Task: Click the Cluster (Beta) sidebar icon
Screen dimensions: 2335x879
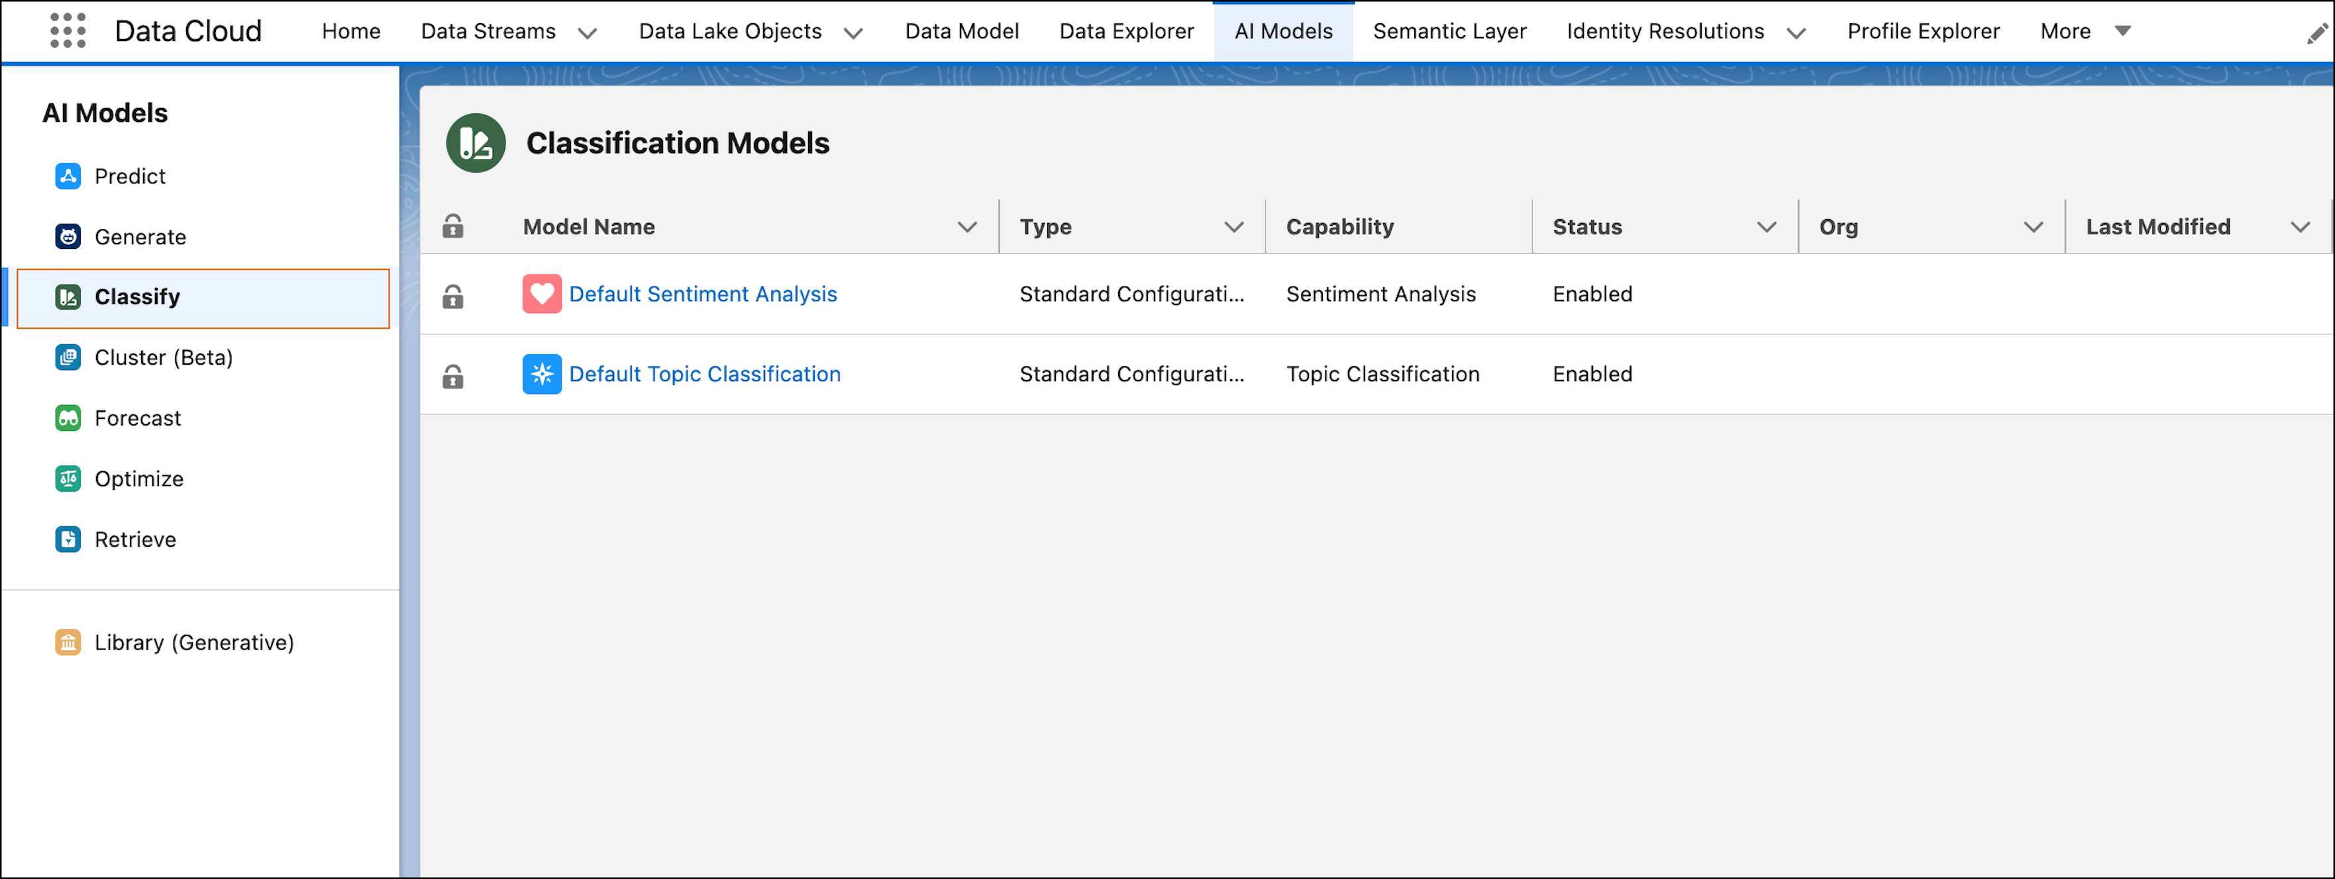Action: coord(68,358)
